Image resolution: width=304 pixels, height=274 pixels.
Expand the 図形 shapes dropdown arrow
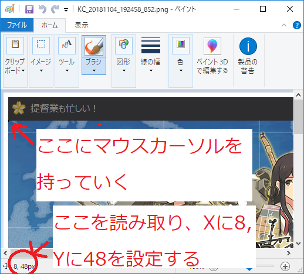coord(124,70)
